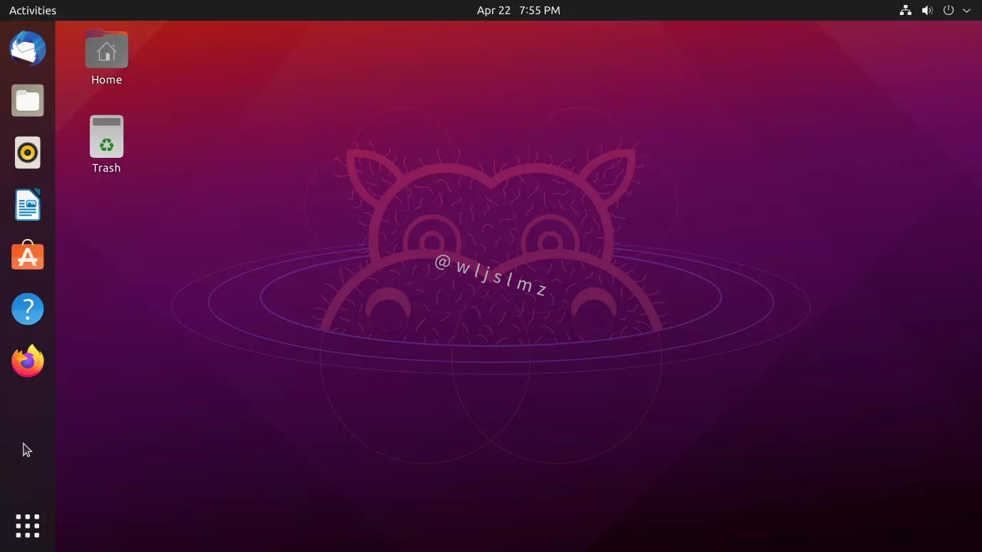Screen dimensions: 982x552
Task: Select the Home folder desktop icon
Action: coord(106,49)
